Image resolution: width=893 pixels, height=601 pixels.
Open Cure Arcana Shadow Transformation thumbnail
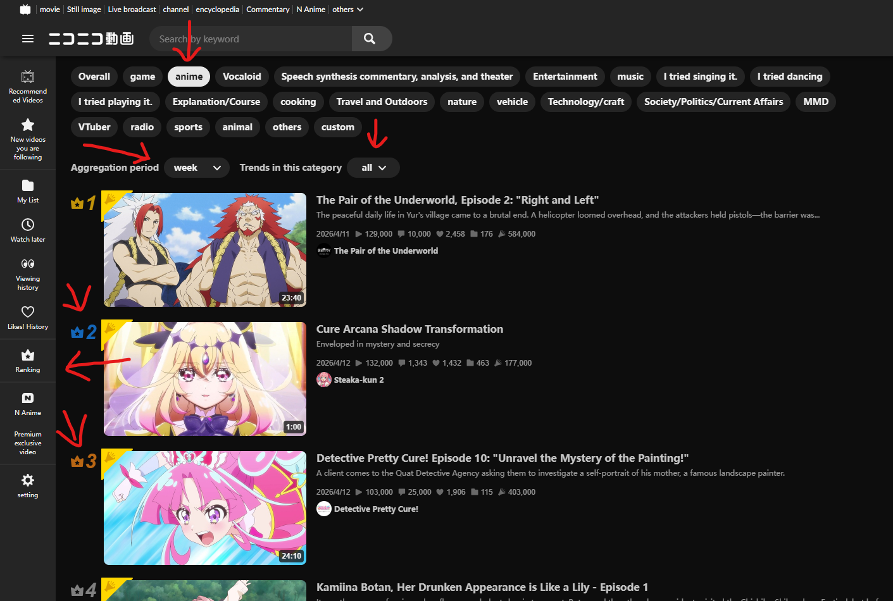(x=205, y=379)
